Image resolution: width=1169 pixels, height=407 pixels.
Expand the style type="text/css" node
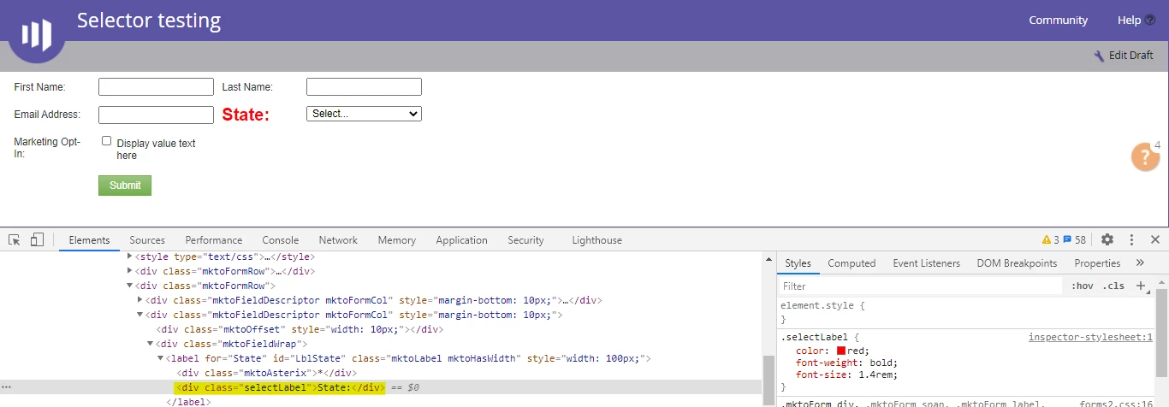click(x=130, y=256)
